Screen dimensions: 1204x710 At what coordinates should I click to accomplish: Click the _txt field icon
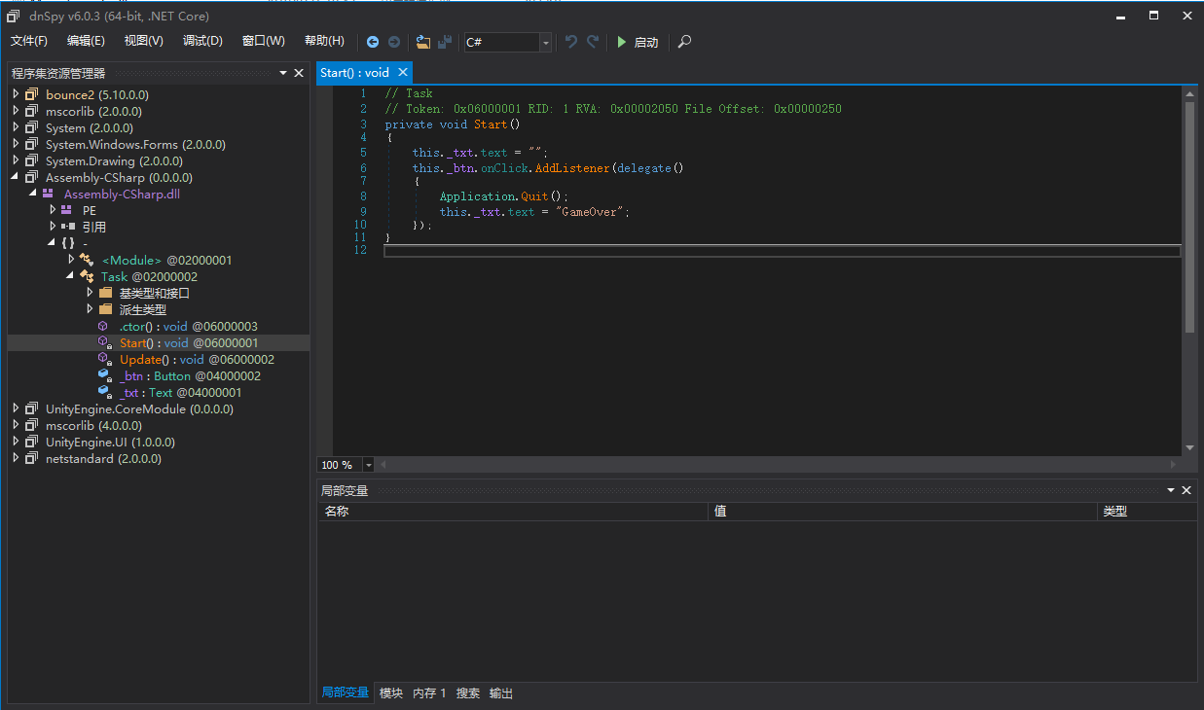coord(104,392)
